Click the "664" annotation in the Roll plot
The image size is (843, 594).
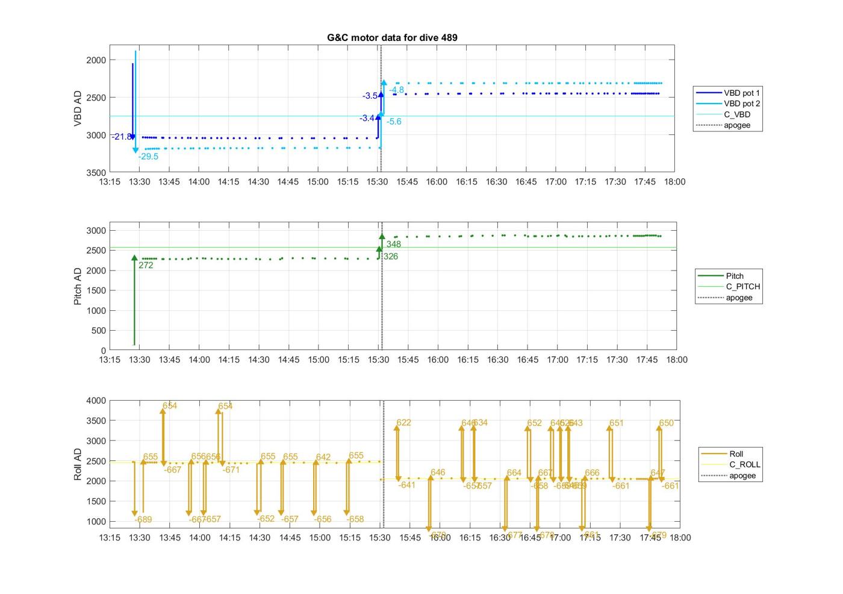tap(514, 473)
